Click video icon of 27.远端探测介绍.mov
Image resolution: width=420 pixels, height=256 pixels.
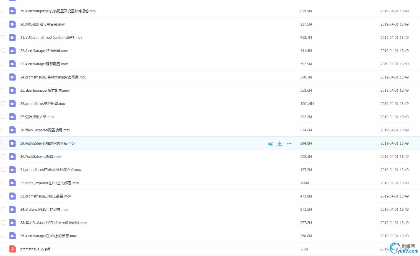pos(12,117)
